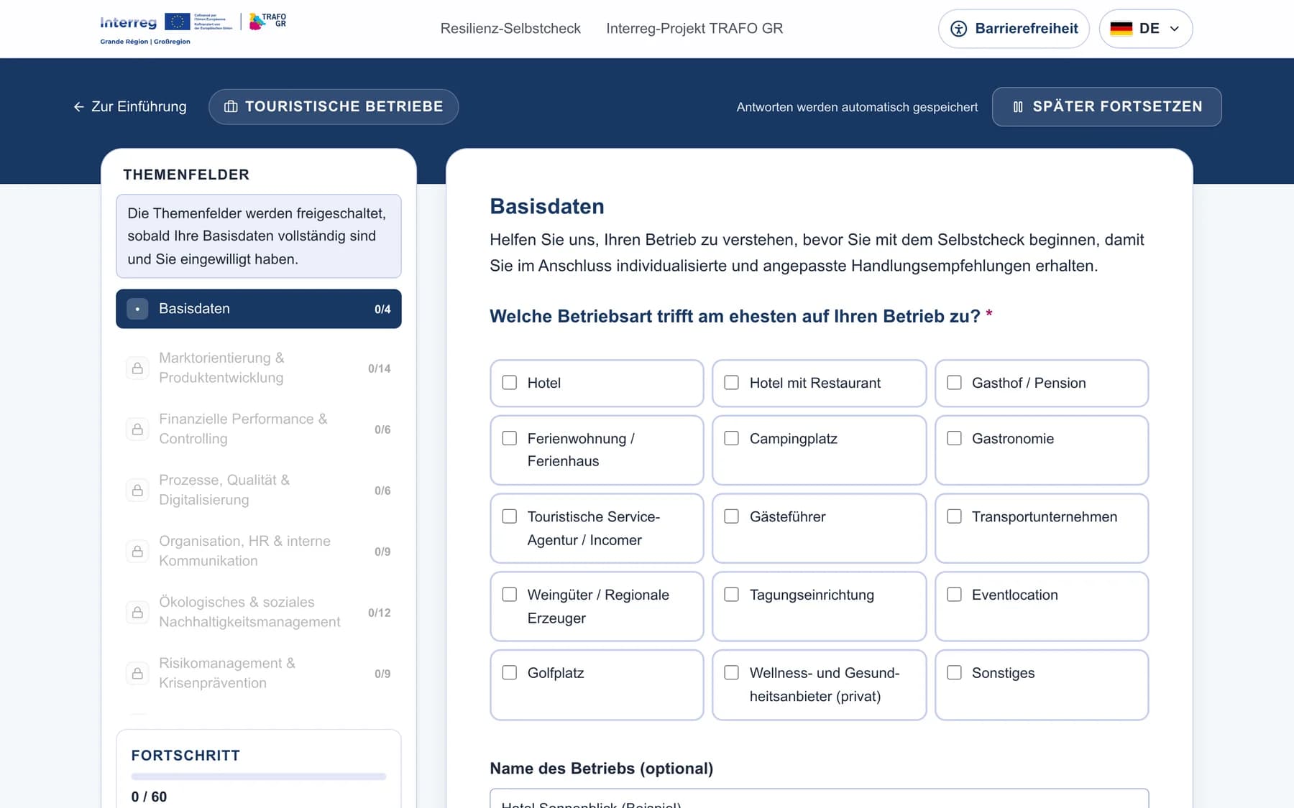
Task: Click lock icon for Finanzielle Performance & Controlling
Action: coord(137,429)
